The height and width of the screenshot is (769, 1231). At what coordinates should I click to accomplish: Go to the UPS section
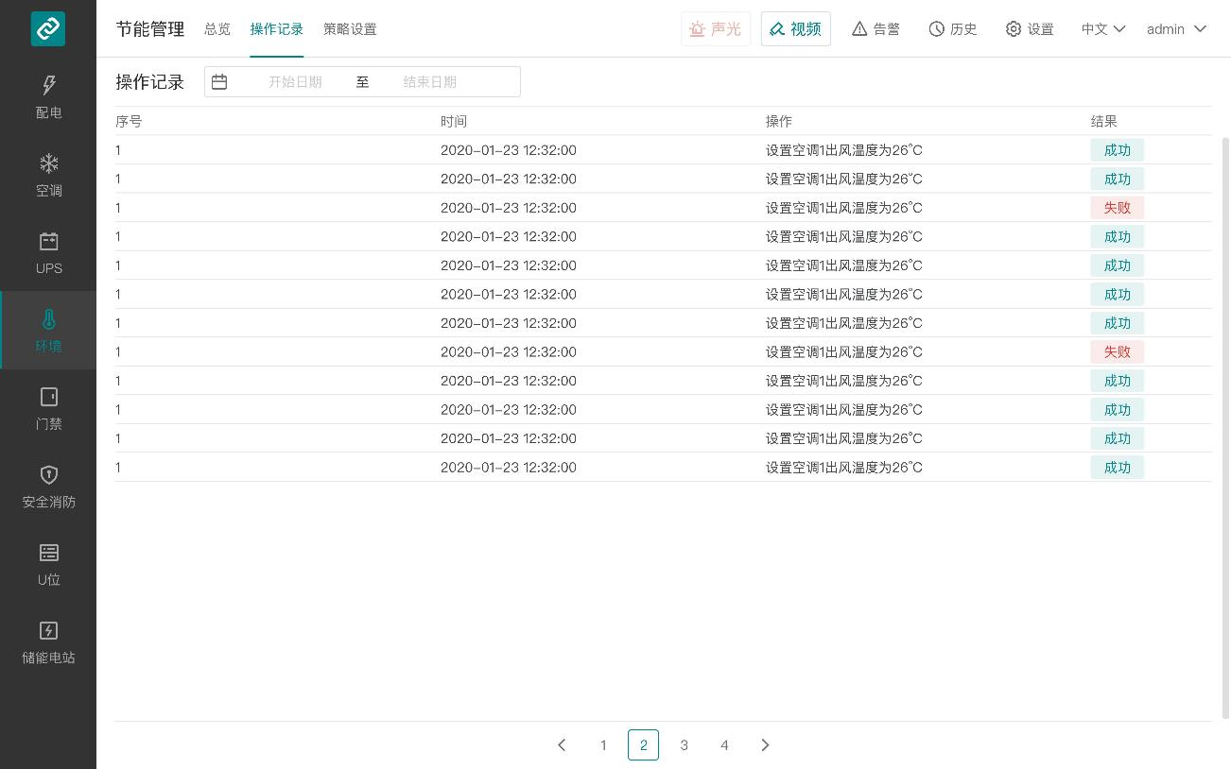click(x=48, y=253)
